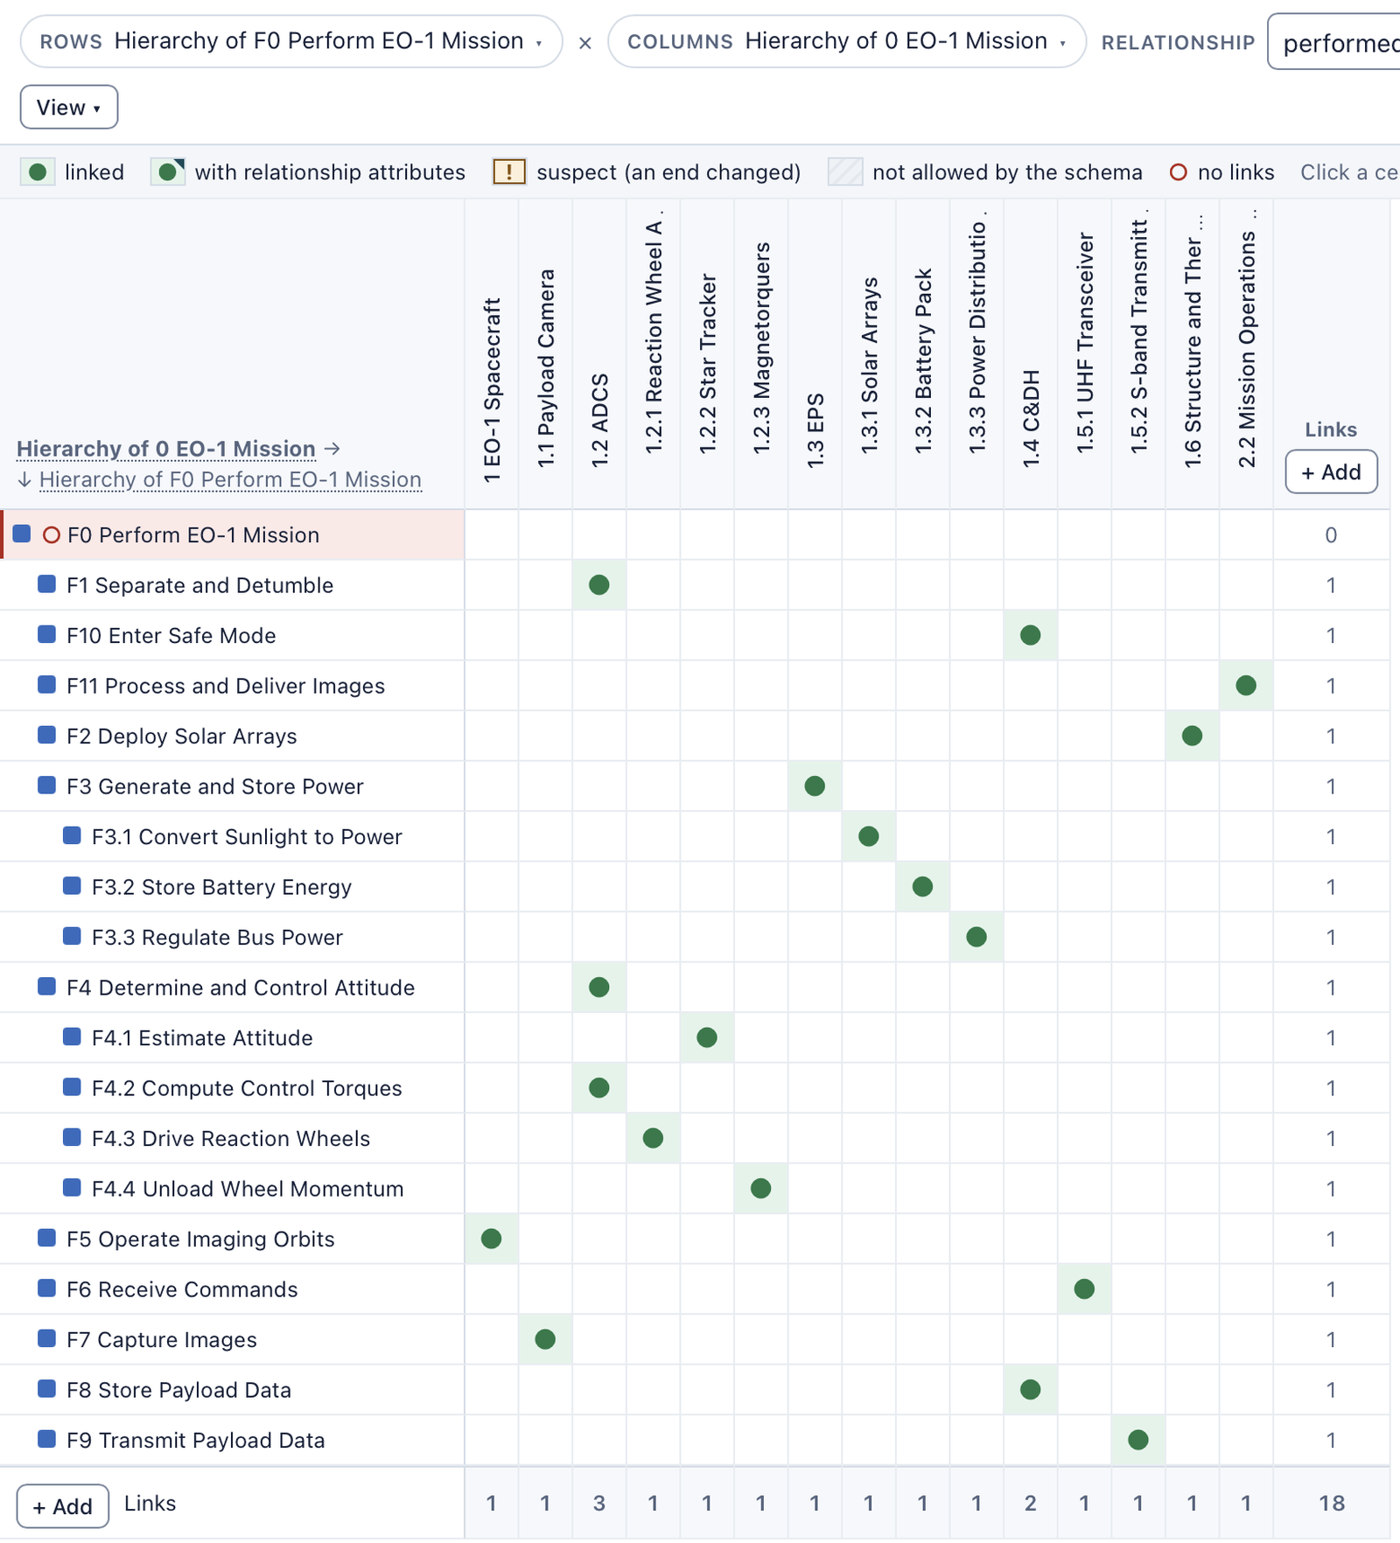The image size is (1400, 1543).
Task: Select the F4 Determine and Control Attitude row
Action: (x=232, y=988)
